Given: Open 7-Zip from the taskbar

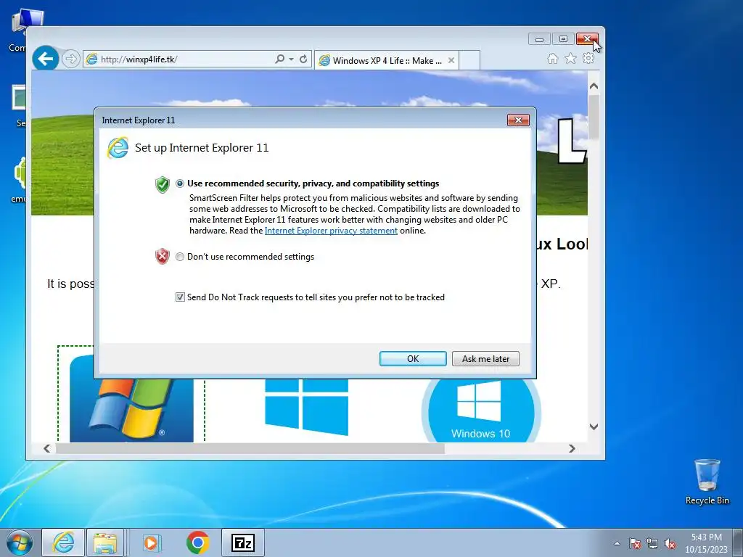Looking at the screenshot, I should click(x=243, y=542).
